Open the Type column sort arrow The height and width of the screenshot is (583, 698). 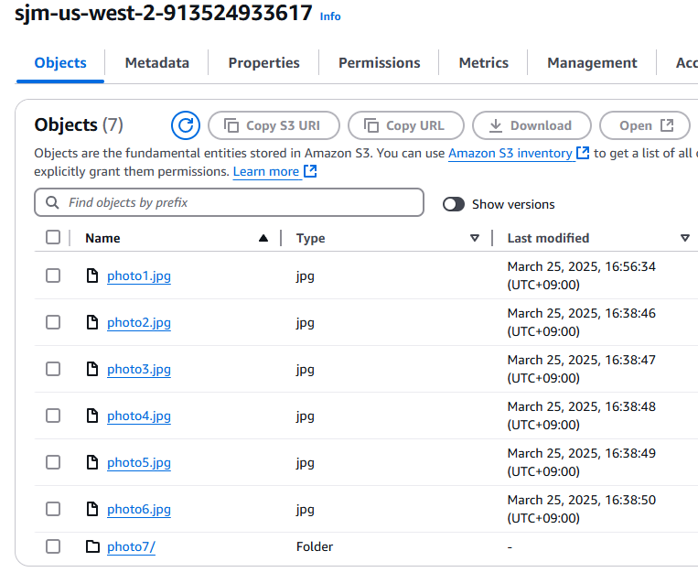point(475,238)
